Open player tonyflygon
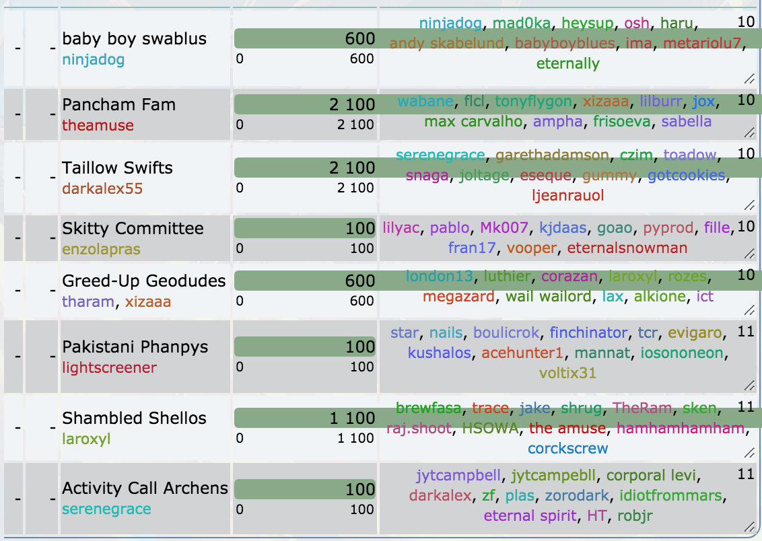The width and height of the screenshot is (762, 541). [533, 101]
